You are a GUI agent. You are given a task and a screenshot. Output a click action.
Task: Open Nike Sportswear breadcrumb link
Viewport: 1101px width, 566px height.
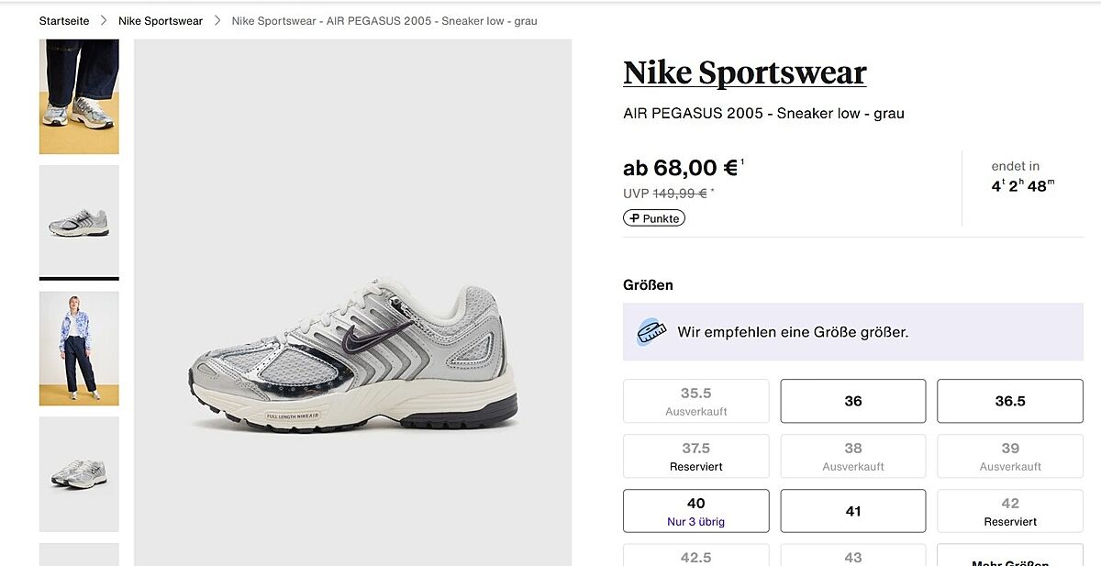tap(161, 21)
